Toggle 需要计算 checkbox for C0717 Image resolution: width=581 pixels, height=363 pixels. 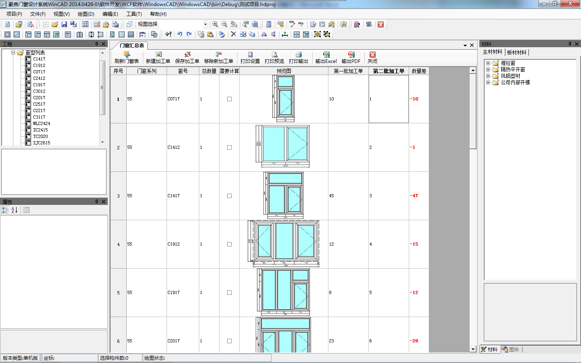click(229, 99)
